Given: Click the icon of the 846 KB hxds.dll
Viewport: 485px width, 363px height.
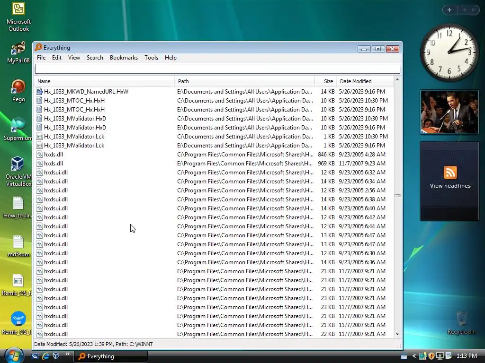Looking at the screenshot, I should point(39,155).
